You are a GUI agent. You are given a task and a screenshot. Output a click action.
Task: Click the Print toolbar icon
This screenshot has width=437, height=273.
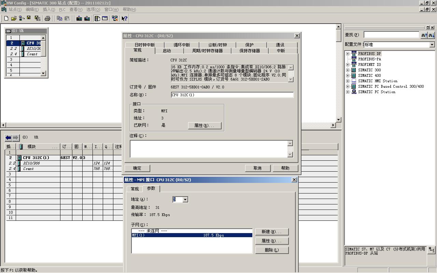pyautogui.click(x=47, y=18)
